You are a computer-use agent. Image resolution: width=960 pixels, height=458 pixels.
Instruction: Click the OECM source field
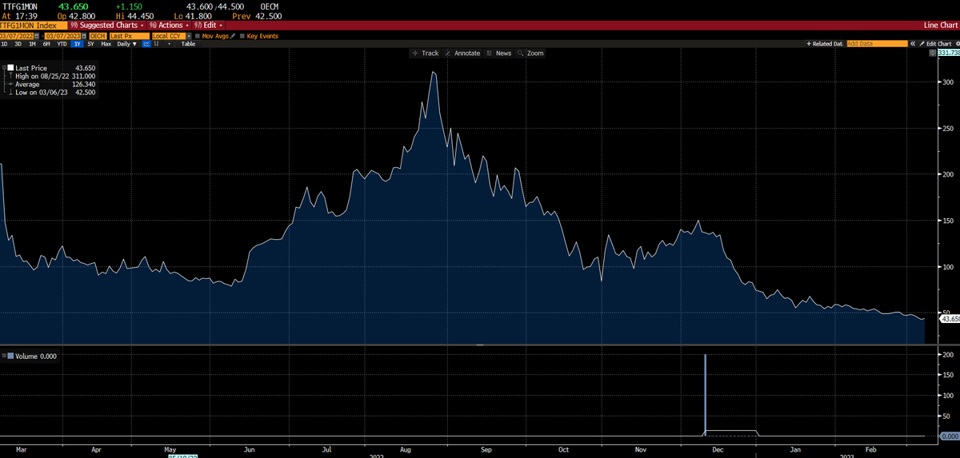point(98,36)
